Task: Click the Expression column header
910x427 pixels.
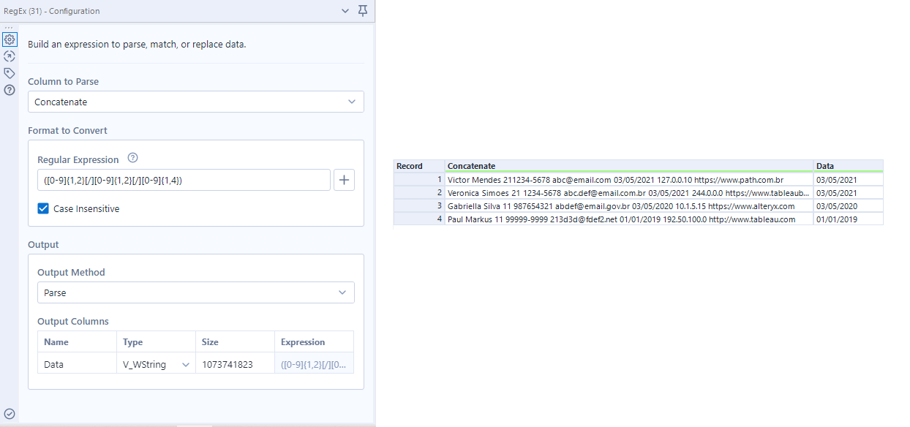Action: (315, 341)
